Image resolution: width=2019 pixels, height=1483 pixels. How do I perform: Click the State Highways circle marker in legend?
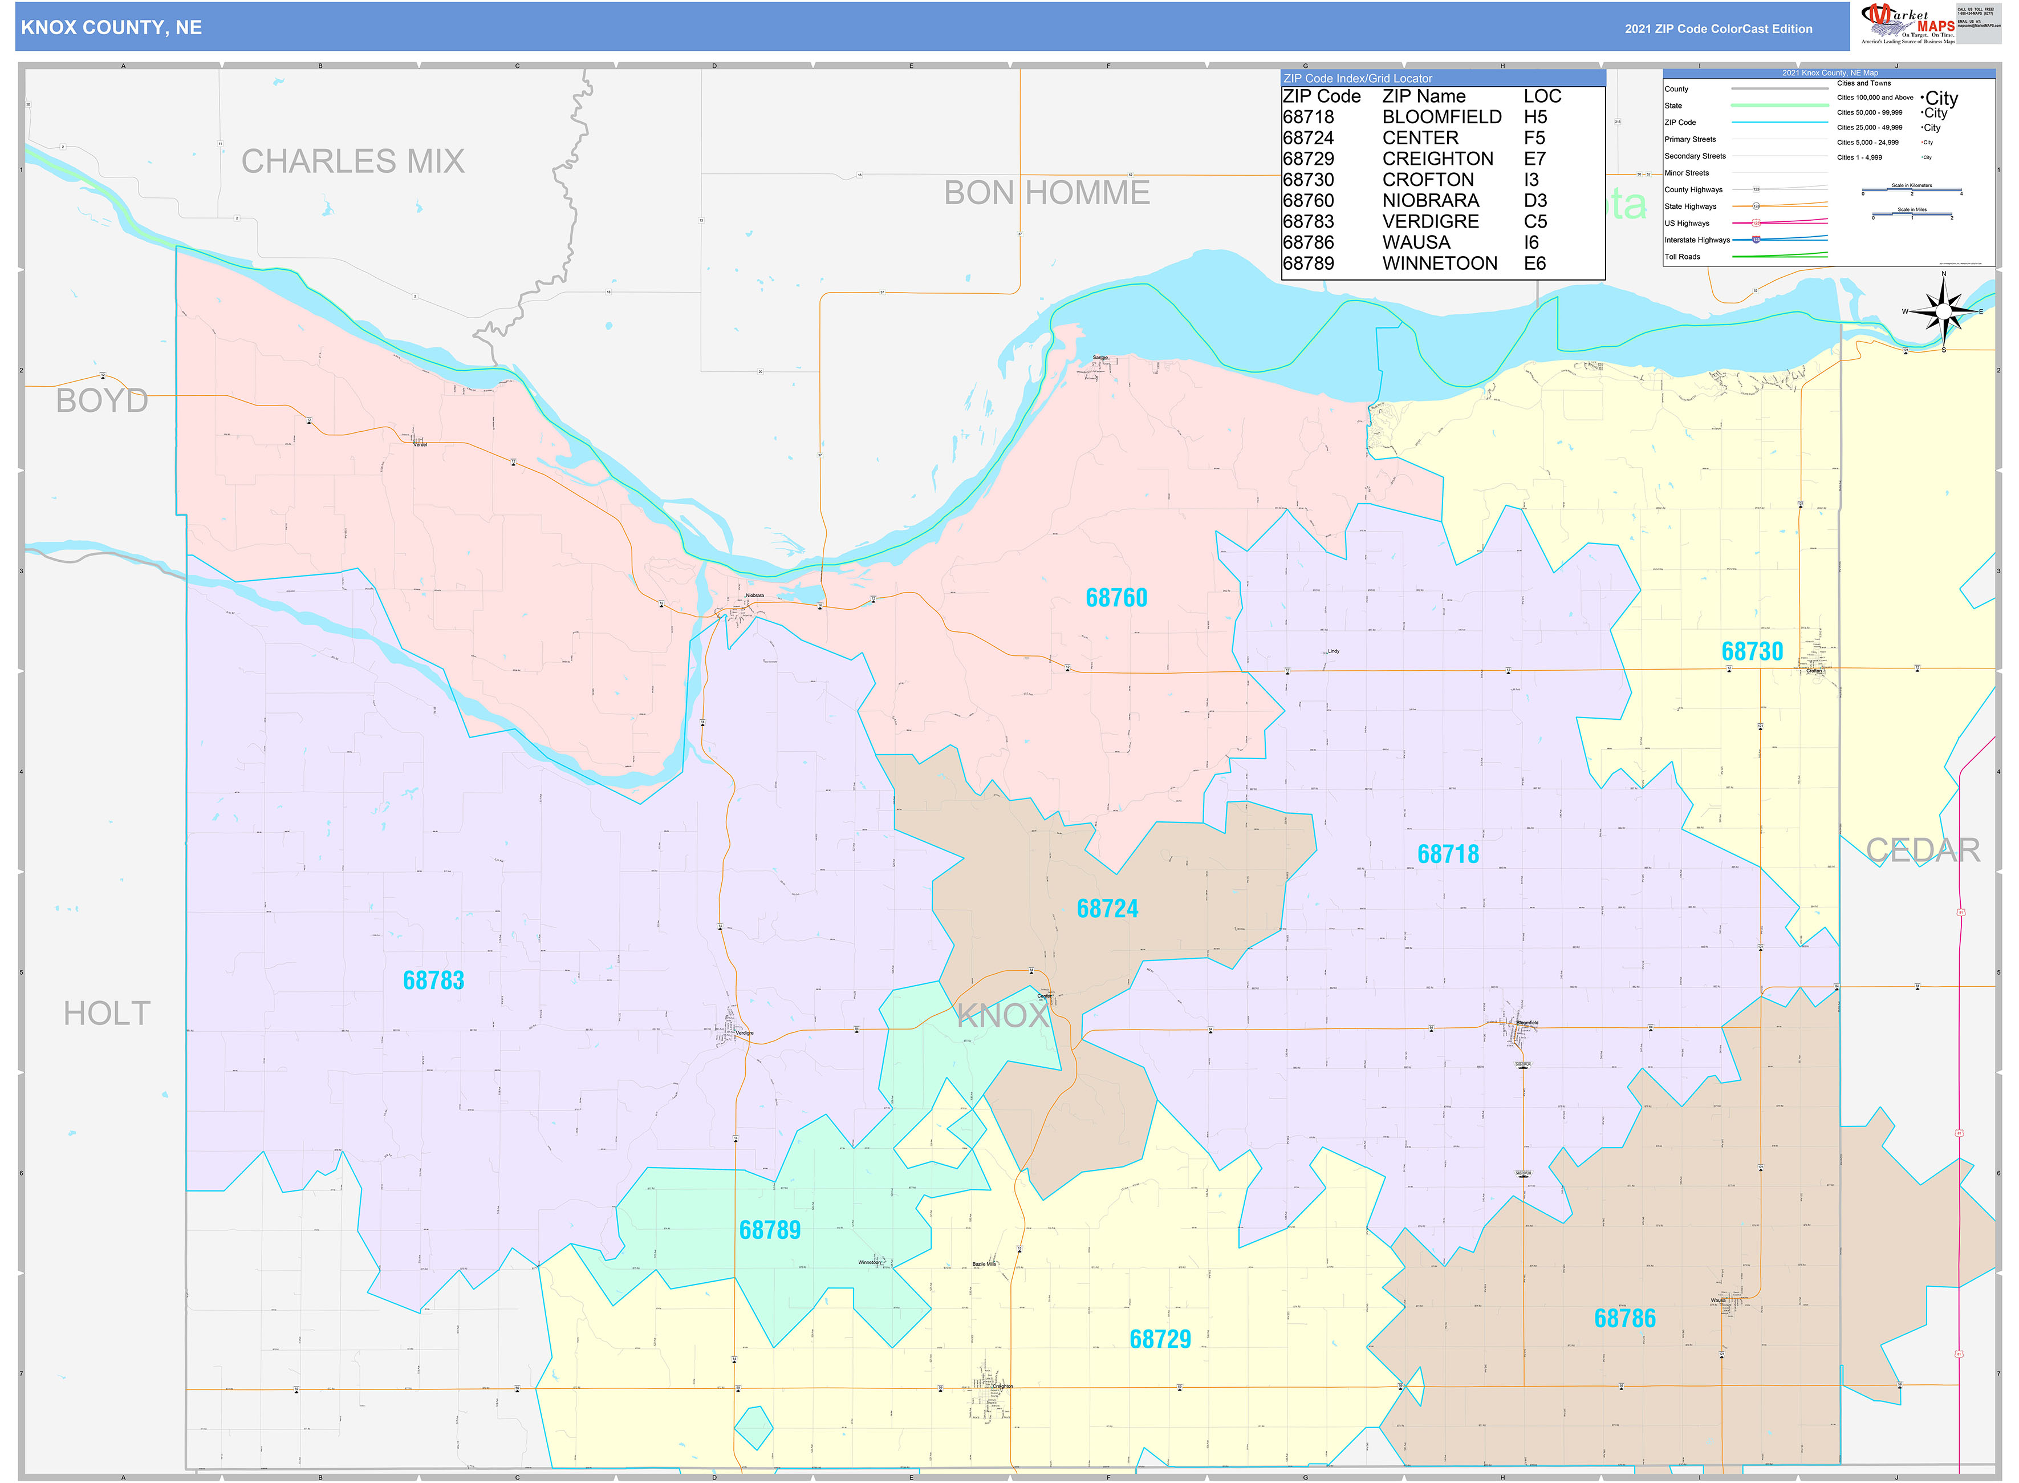pos(1756,206)
